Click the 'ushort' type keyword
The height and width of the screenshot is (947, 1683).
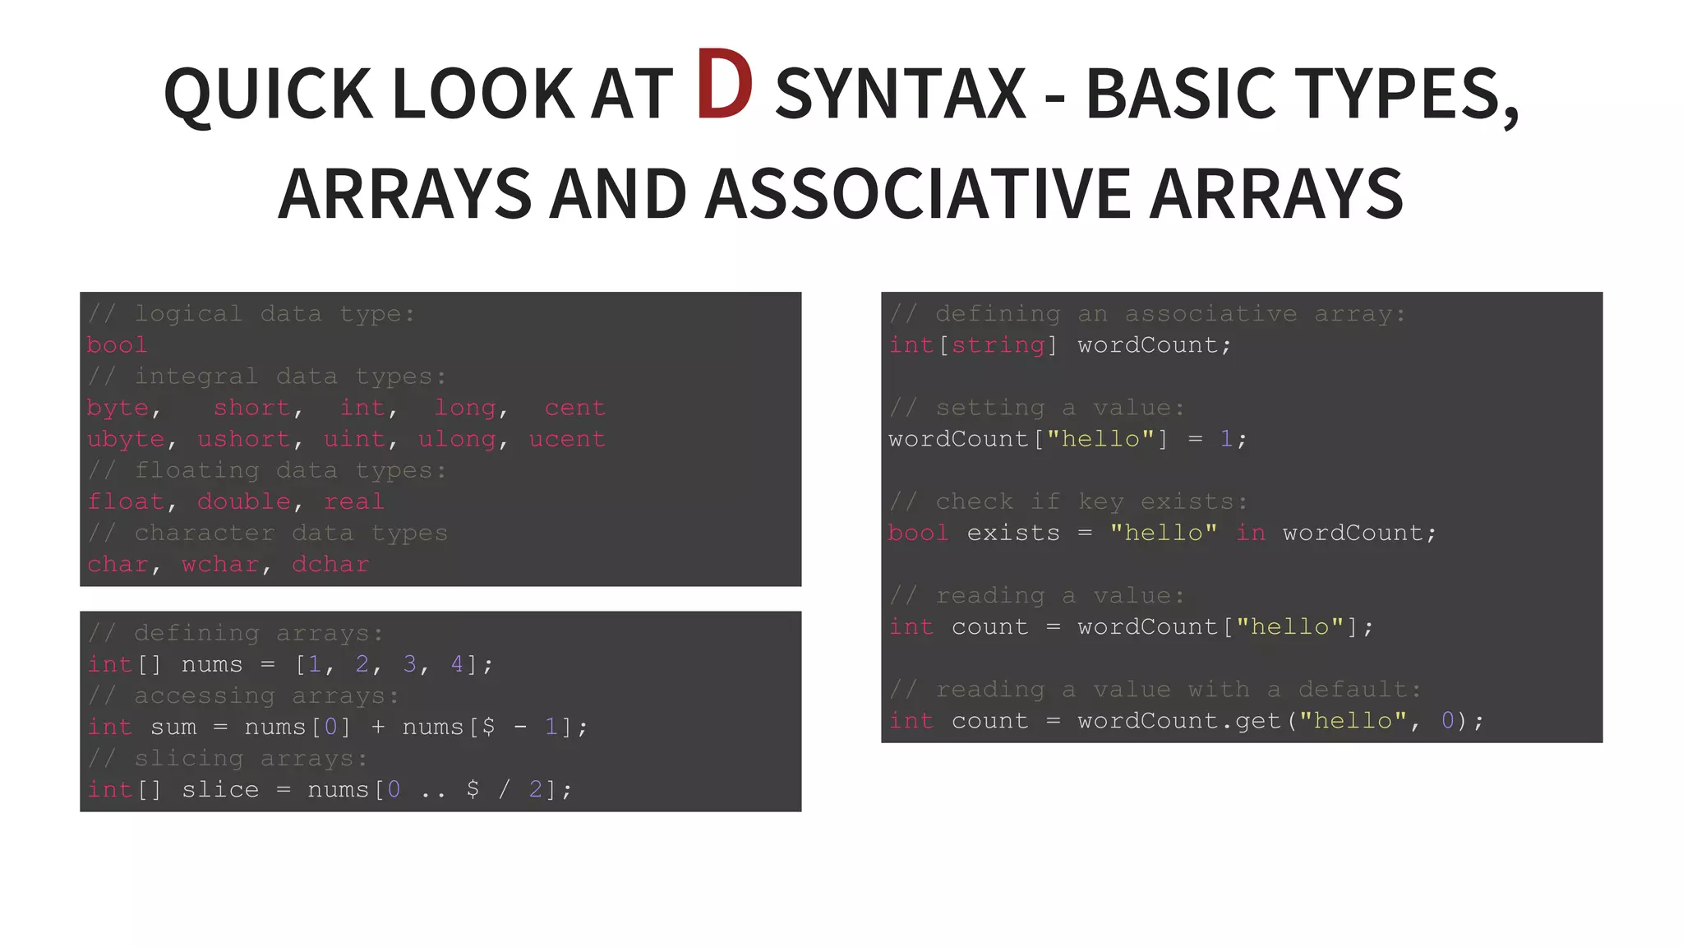pos(244,439)
